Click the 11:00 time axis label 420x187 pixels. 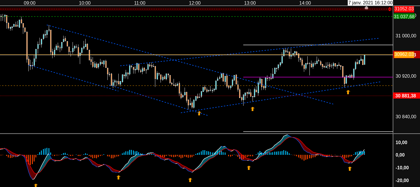tap(140, 3)
